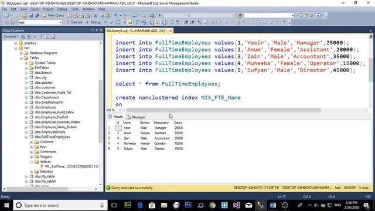Select the dbo.Employee_PayRoll table
Screen dimensions: 375x211
[x=52, y=117]
